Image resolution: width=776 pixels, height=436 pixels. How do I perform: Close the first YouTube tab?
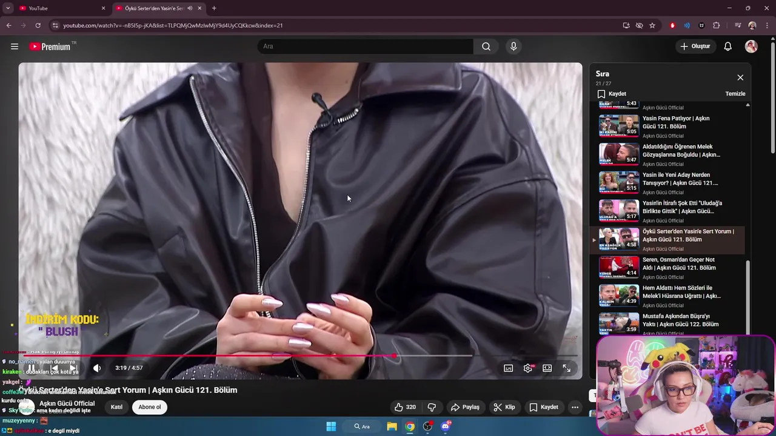pyautogui.click(x=103, y=8)
